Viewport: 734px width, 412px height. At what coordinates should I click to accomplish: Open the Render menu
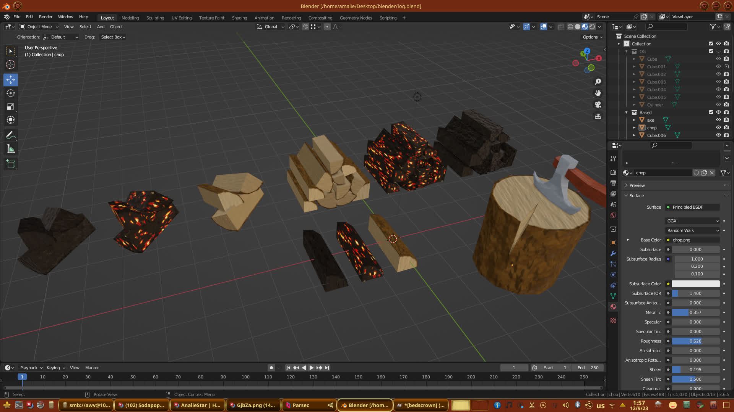pyautogui.click(x=45, y=17)
